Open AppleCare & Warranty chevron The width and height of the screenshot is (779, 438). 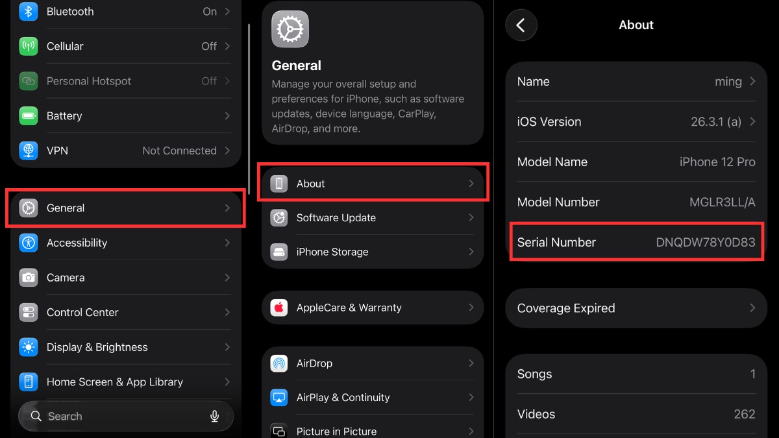pos(471,308)
